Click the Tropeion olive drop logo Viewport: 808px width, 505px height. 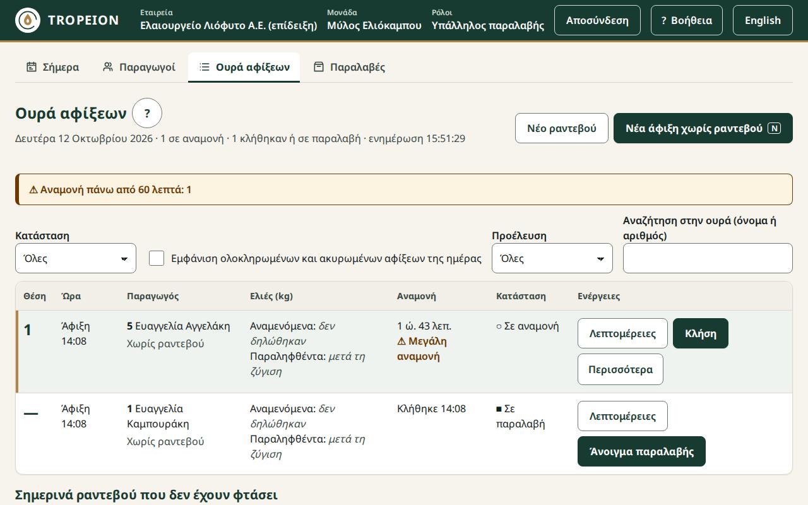(x=28, y=20)
